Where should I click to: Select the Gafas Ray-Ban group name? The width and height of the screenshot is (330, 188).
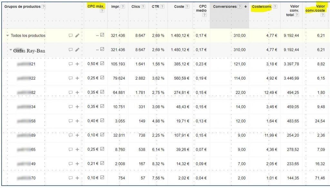pos(29,51)
